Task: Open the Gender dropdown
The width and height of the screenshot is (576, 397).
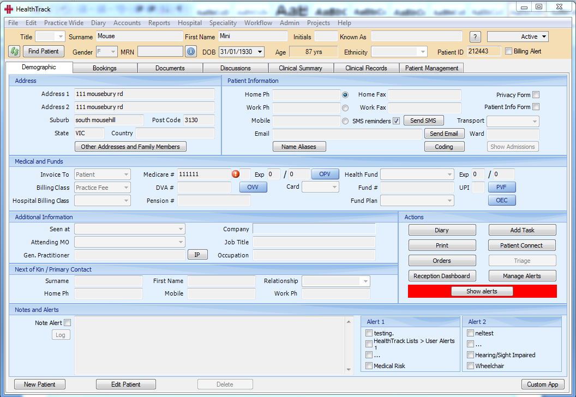Action: click(x=113, y=52)
